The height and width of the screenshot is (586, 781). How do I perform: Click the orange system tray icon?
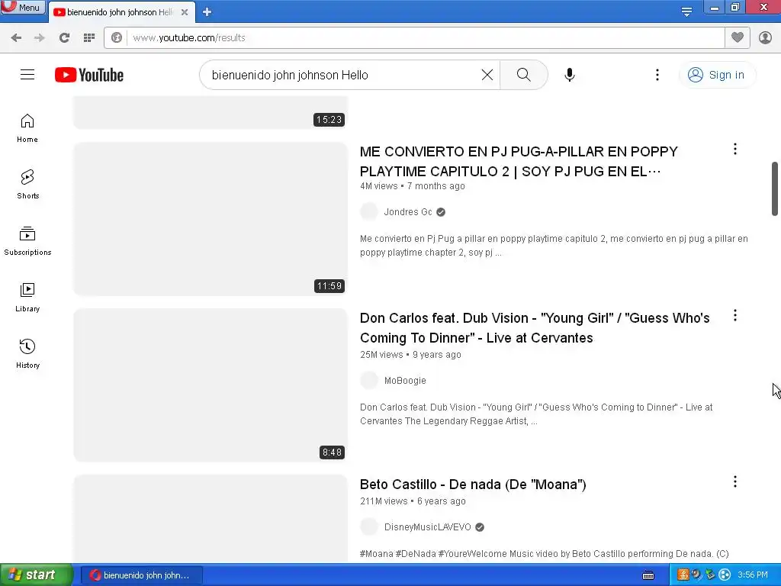click(x=683, y=575)
